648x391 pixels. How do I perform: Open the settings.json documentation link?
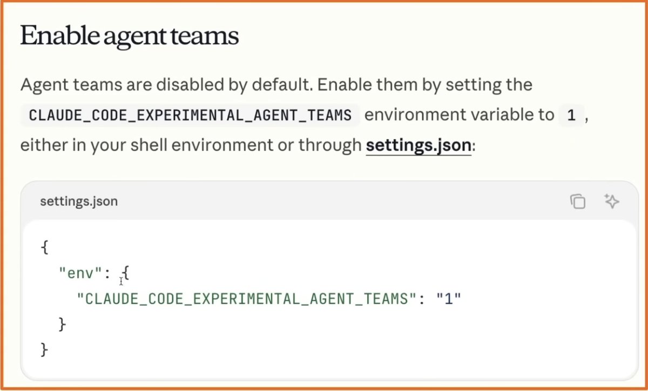coord(418,146)
